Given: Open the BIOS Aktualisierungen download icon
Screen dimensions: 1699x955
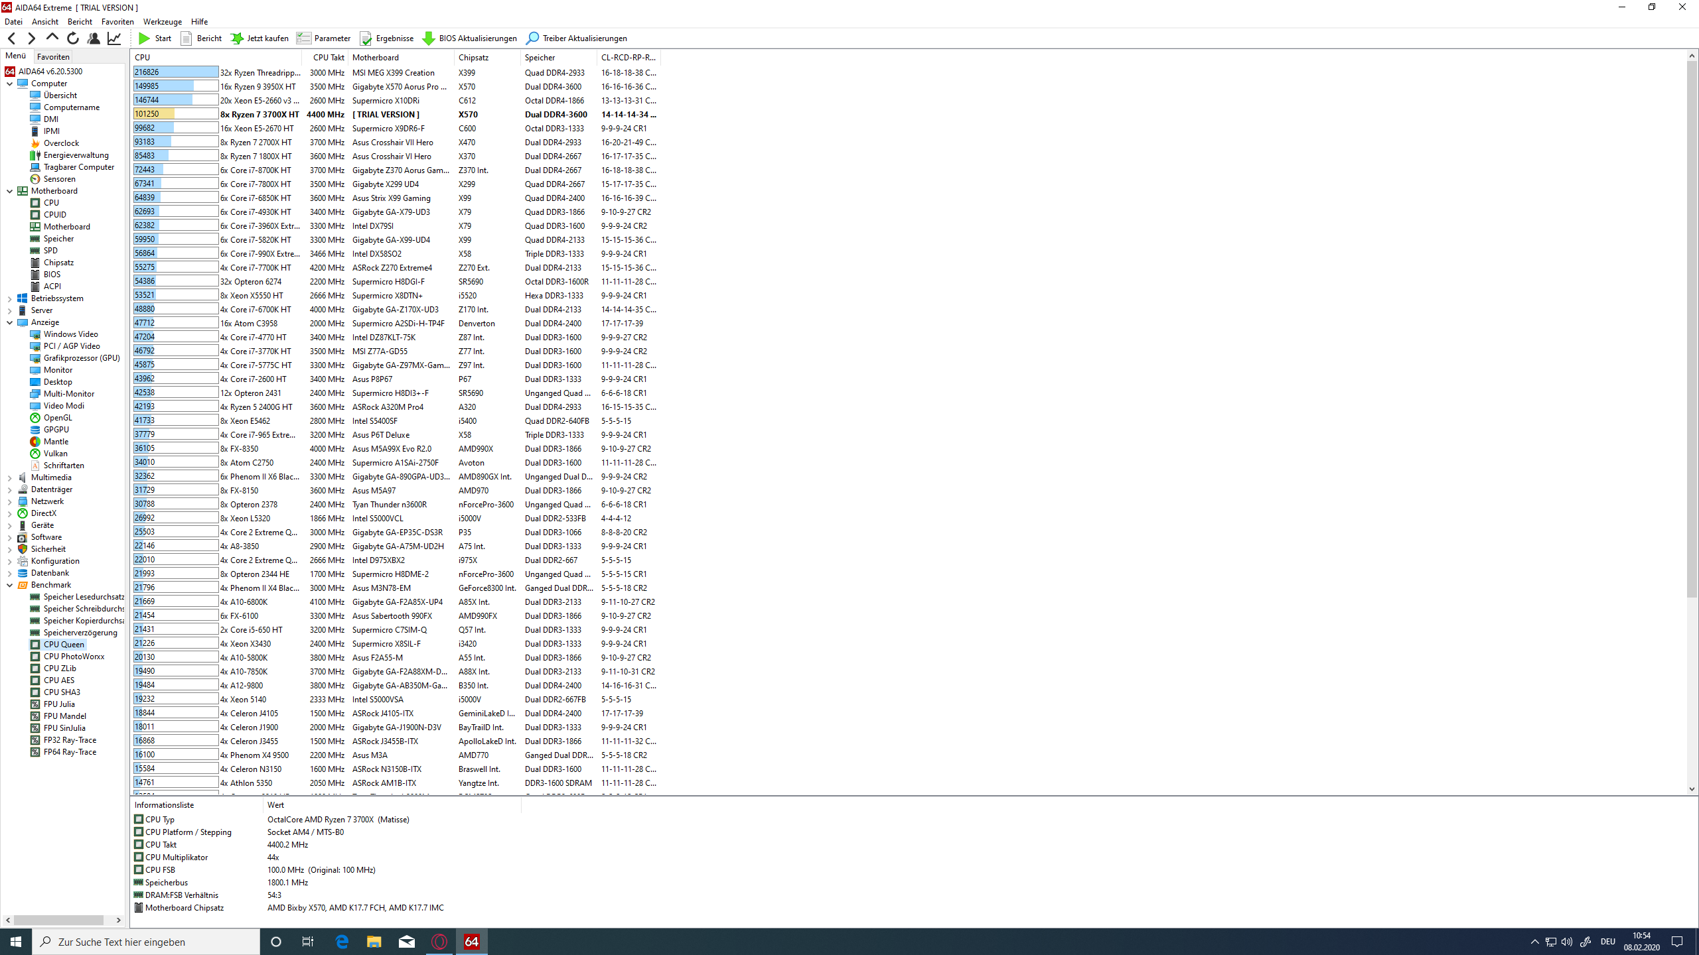Looking at the screenshot, I should point(429,38).
